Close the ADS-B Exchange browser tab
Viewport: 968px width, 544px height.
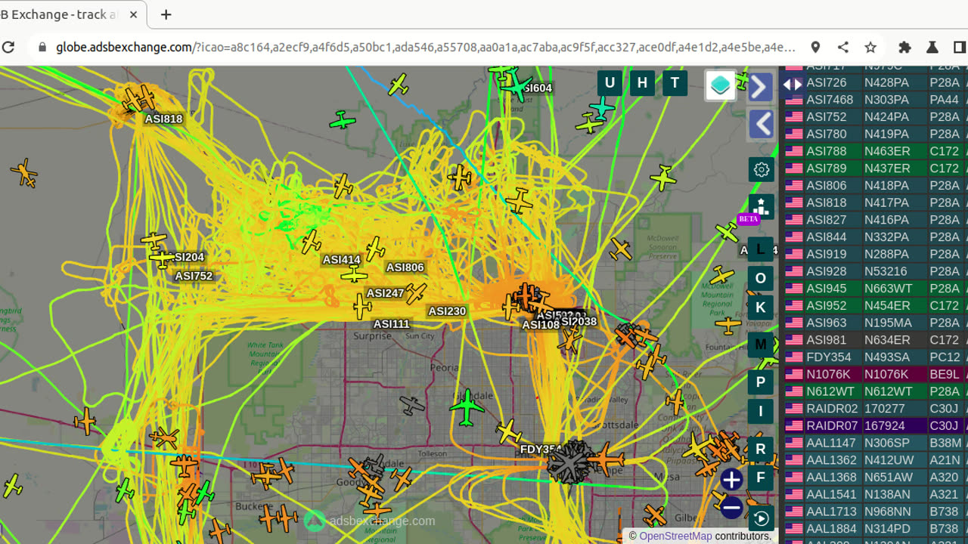coord(135,14)
